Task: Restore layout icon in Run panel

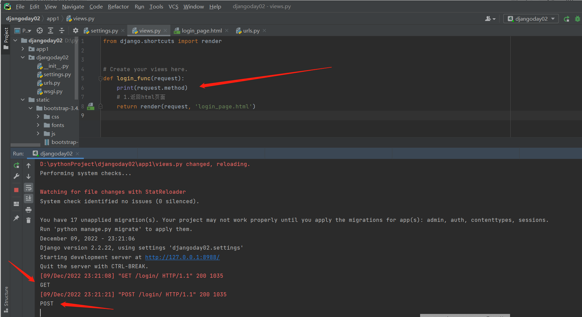Action: coord(16,204)
